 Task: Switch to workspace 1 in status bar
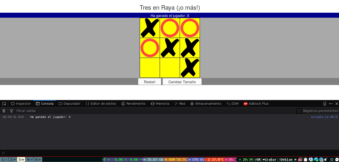[x=4, y=160]
